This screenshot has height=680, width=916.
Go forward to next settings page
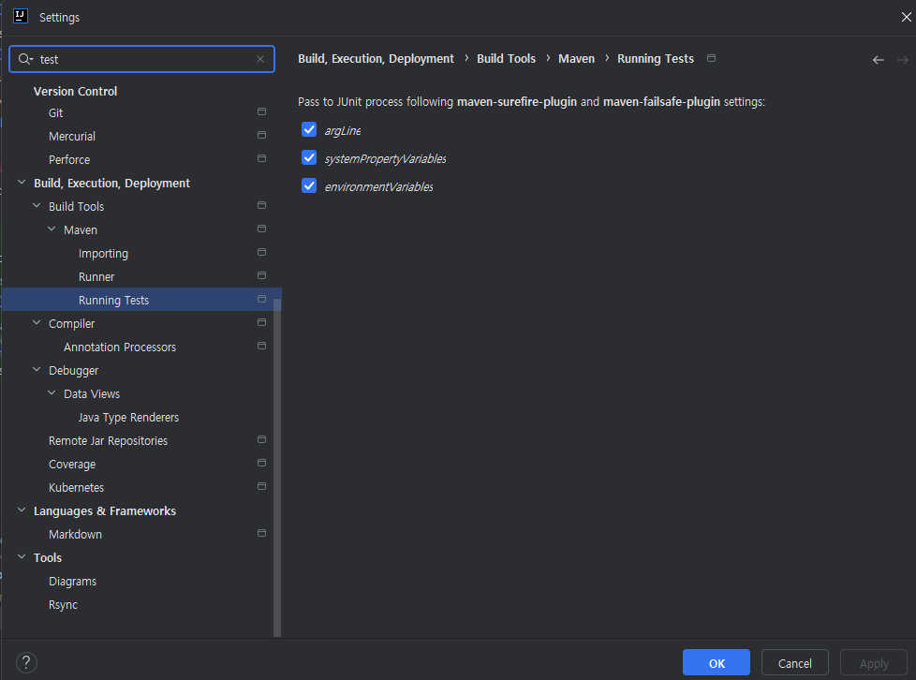click(903, 60)
